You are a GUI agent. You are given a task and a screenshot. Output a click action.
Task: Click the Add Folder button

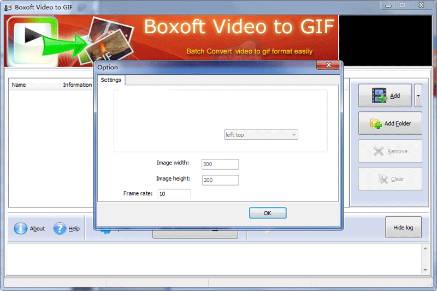coord(390,123)
